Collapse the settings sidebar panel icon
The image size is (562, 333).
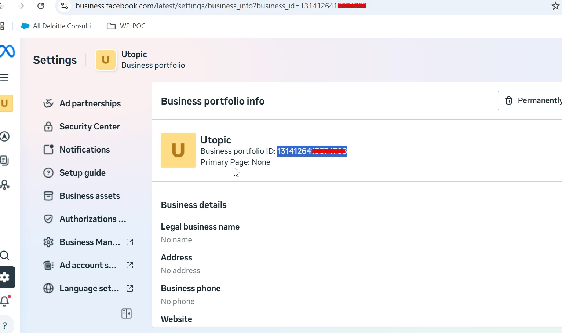tap(127, 314)
